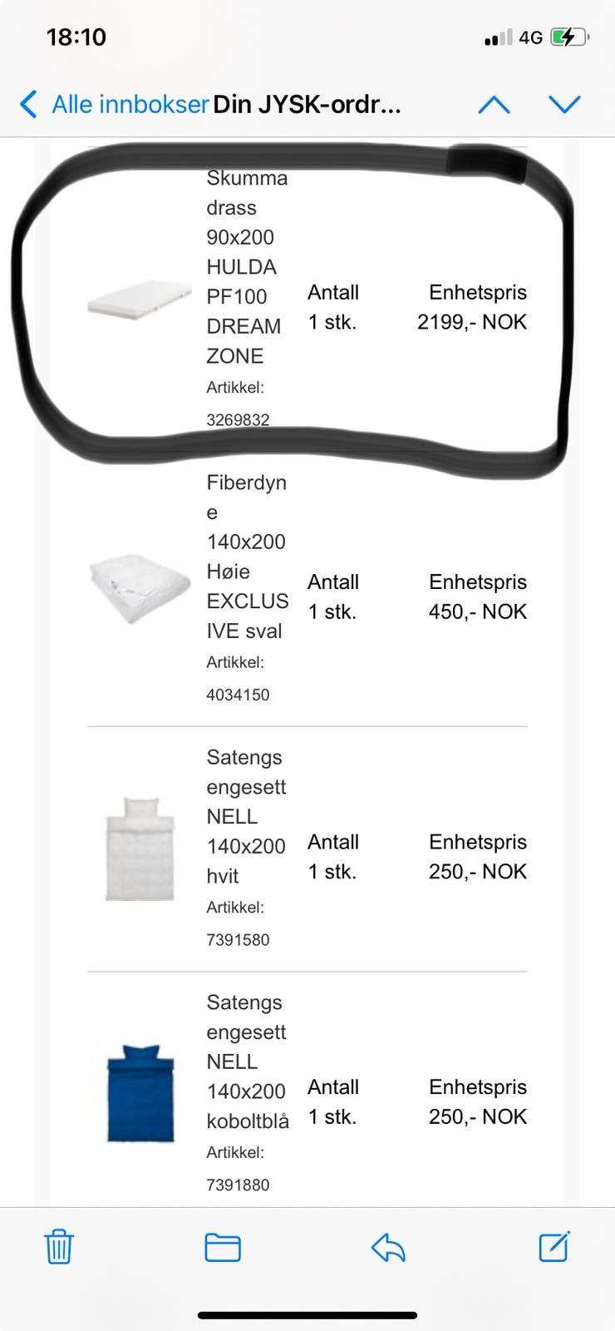
Task: Tap the 4G signal status indicator
Action: pyautogui.click(x=530, y=37)
